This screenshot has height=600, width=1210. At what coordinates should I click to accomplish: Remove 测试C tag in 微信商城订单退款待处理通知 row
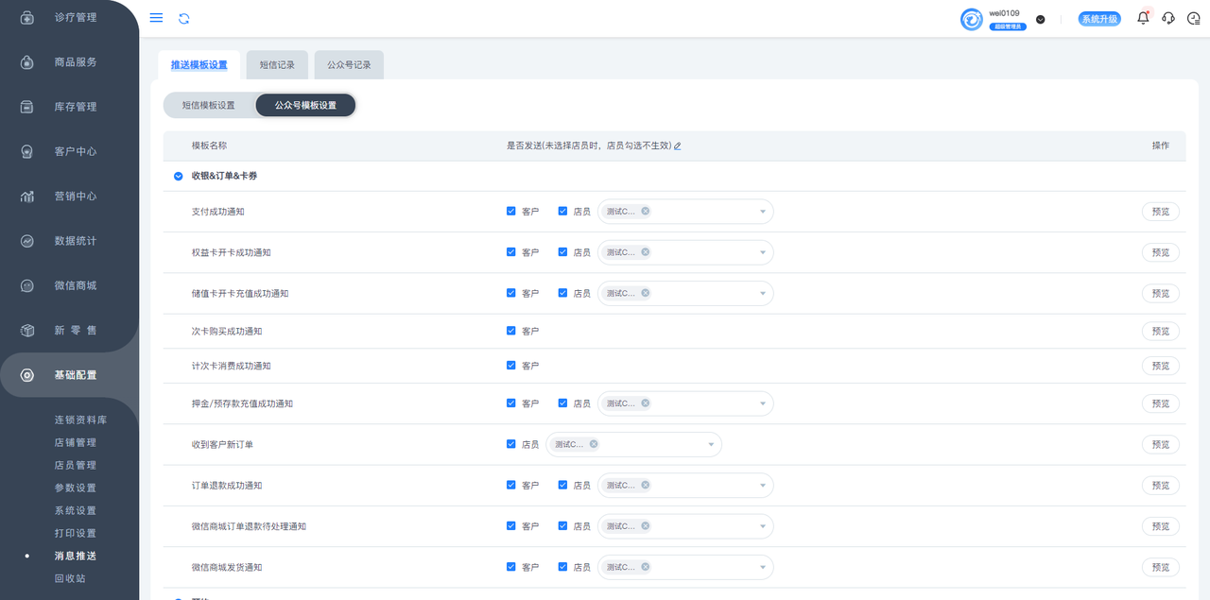click(x=646, y=525)
